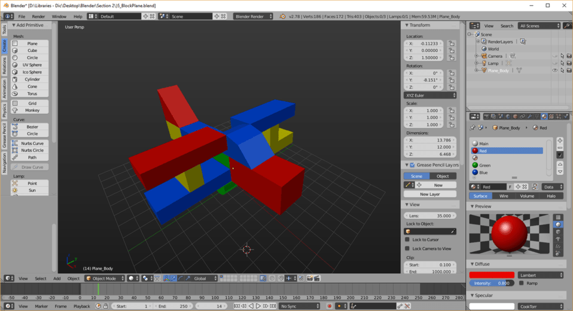This screenshot has width=573, height=311.
Task: Switch to the Wire material tab
Action: 504,196
